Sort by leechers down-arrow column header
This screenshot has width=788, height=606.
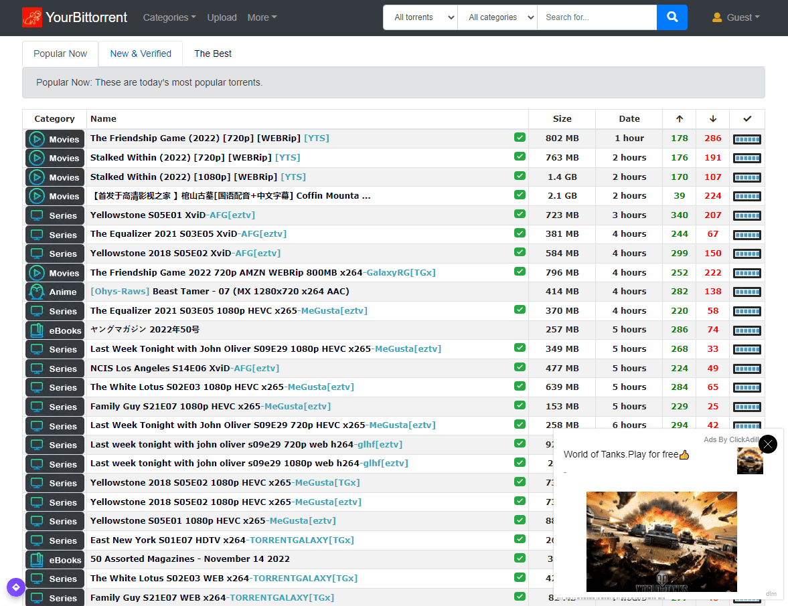712,119
